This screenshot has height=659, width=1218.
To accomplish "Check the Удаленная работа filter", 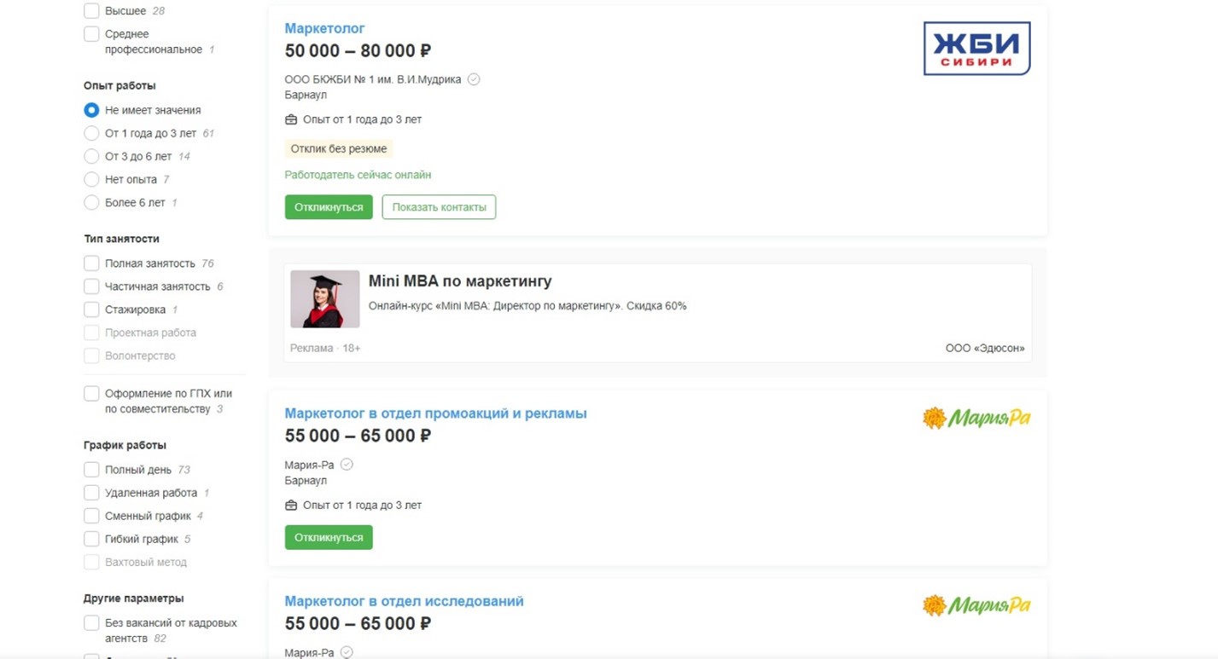I will [91, 493].
